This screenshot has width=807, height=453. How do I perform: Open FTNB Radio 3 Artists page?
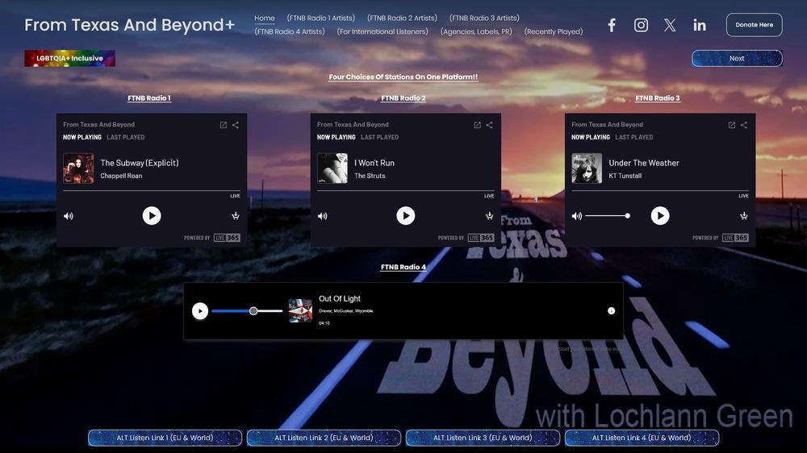tap(484, 18)
